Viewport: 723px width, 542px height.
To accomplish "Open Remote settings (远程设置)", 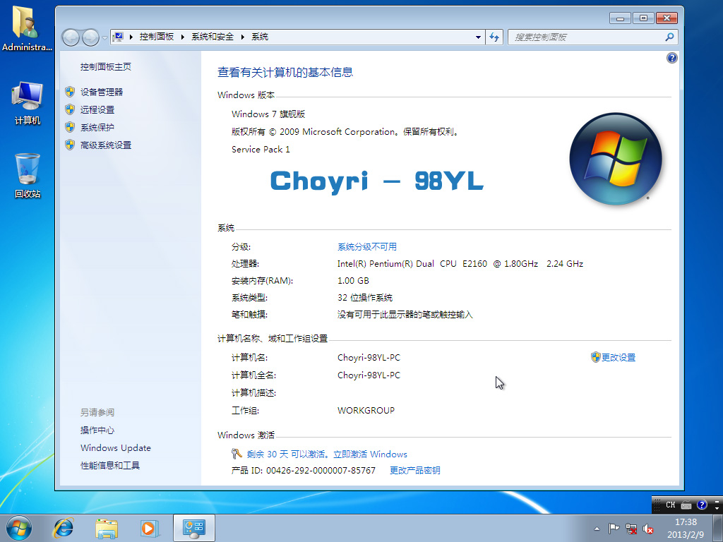I will tap(97, 109).
